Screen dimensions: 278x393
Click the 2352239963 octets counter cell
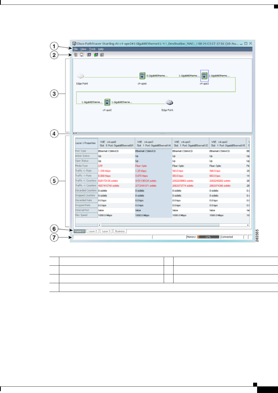tap(190, 181)
